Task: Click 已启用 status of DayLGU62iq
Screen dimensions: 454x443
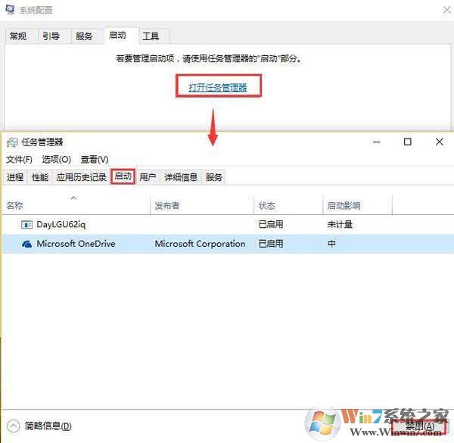Action: pos(271,224)
